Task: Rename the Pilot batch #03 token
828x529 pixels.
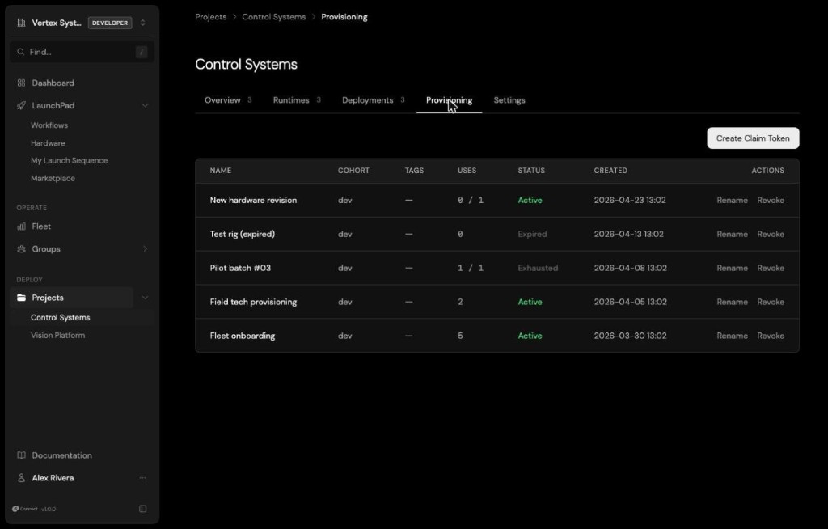Action: pyautogui.click(x=732, y=268)
